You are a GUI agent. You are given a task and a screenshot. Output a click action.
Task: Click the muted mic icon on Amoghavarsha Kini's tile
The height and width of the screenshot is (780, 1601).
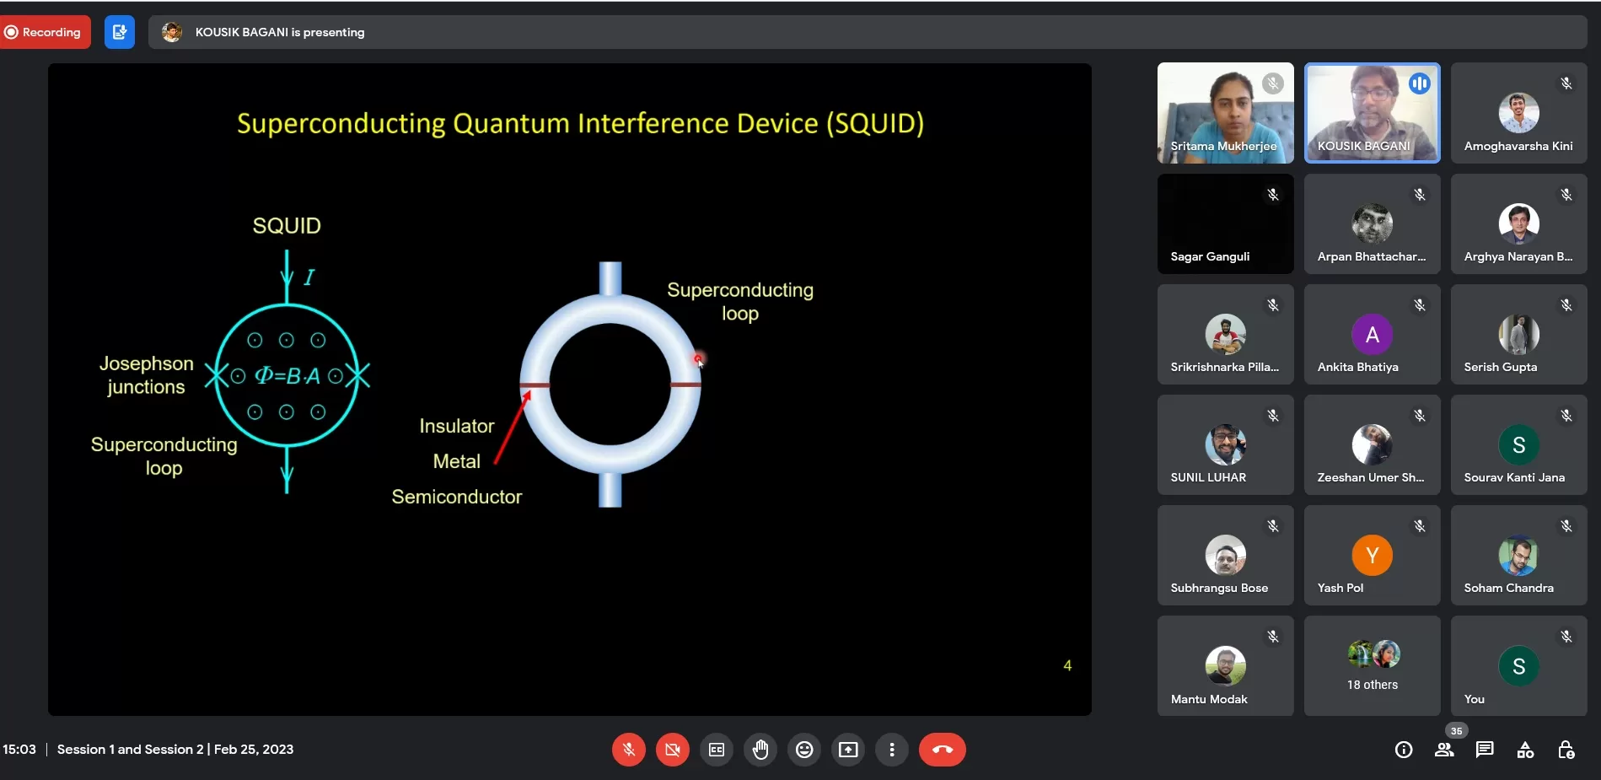pyautogui.click(x=1566, y=83)
